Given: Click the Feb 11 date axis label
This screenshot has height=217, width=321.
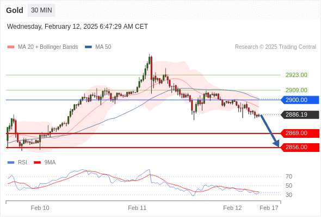Looking at the screenshot, I should click(x=137, y=208).
